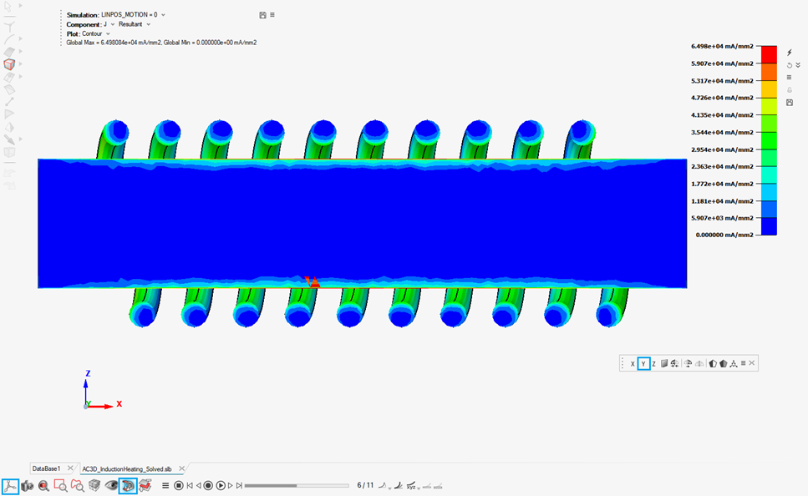The width and height of the screenshot is (808, 496).
Task: Toggle the filled half pentagon section display
Action: point(713,363)
